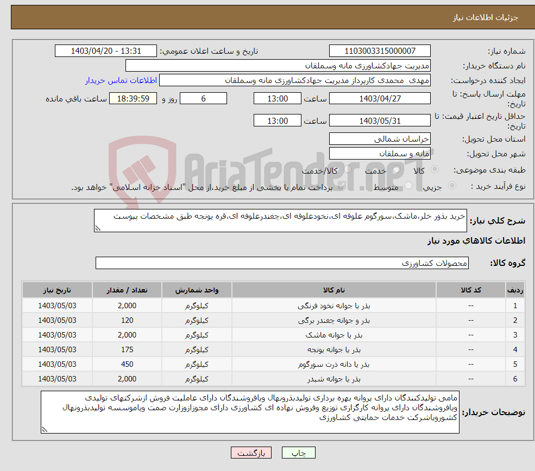The height and width of the screenshot is (471, 535).
Task: Click the جزئیات اطلاعات نیاز page title
Action: pos(486,17)
